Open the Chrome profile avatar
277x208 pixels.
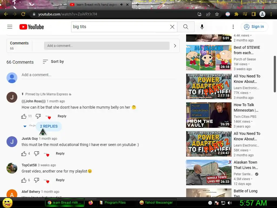click(x=262, y=14)
